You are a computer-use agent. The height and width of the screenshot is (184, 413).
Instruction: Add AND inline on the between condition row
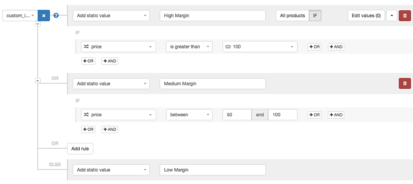point(336,115)
